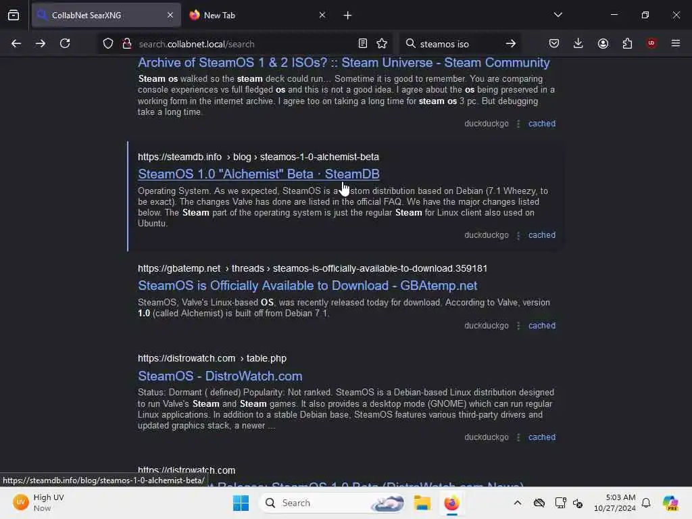Click the cloud sync tray icon
The width and height of the screenshot is (692, 519).
point(539,503)
